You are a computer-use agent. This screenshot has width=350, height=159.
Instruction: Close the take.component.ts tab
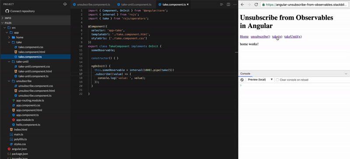click(188, 4)
